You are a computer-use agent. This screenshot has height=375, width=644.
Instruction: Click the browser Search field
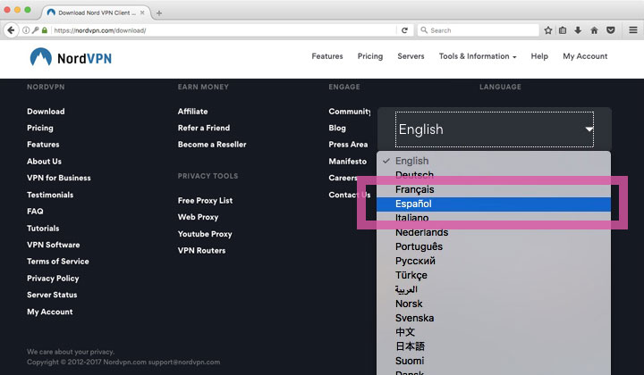(479, 30)
